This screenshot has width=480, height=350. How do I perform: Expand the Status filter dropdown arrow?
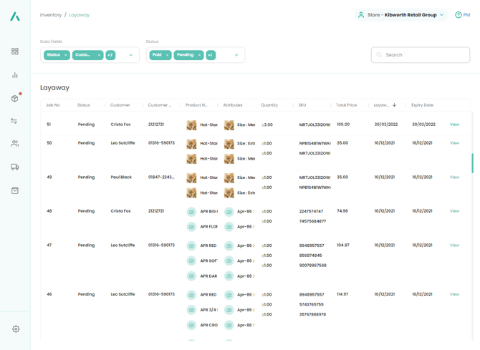pos(236,55)
